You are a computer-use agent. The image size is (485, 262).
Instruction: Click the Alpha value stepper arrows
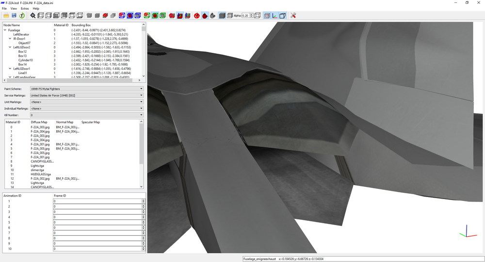[251, 15]
